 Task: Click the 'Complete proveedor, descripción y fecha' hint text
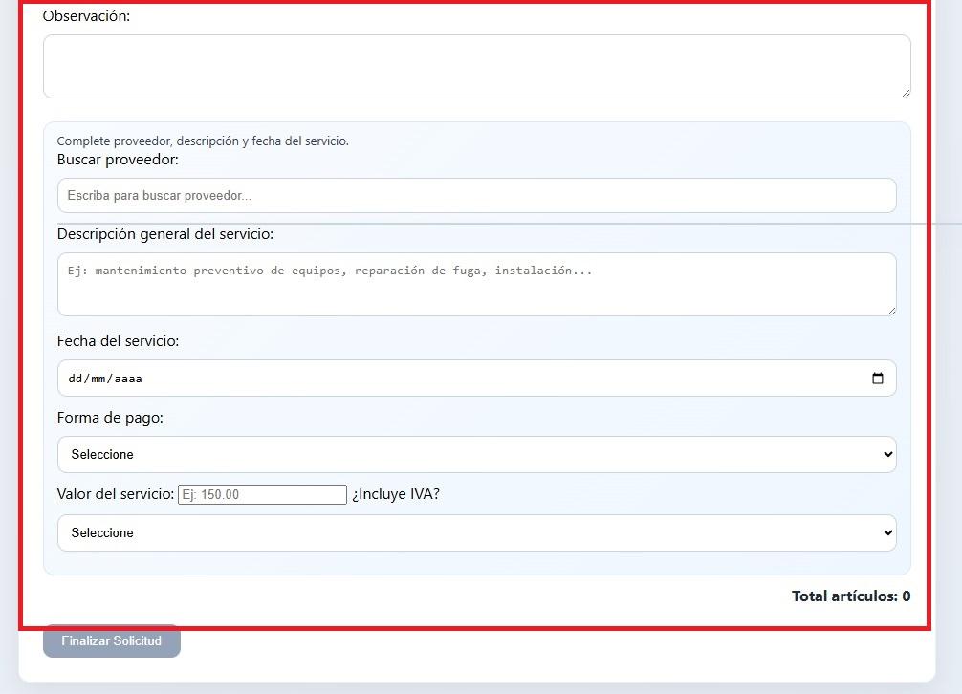point(203,141)
